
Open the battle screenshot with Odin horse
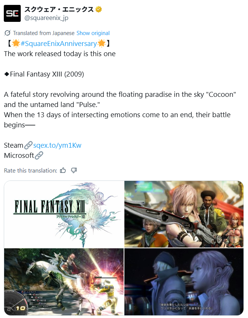64,282
